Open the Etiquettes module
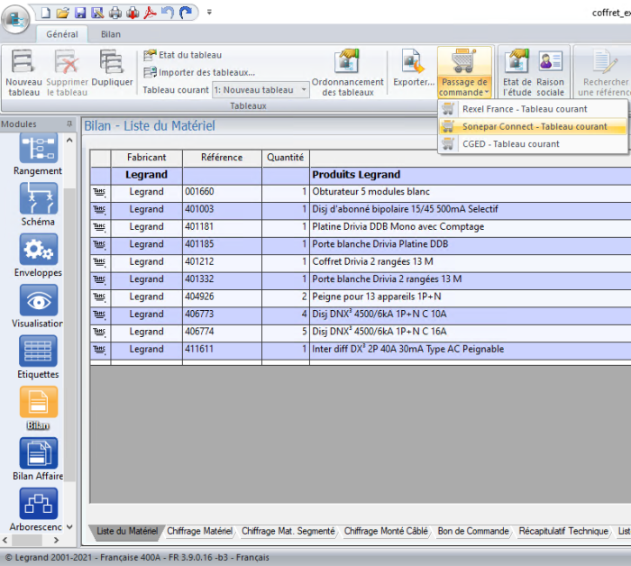Viewport: 631px width, 566px height. (x=38, y=357)
